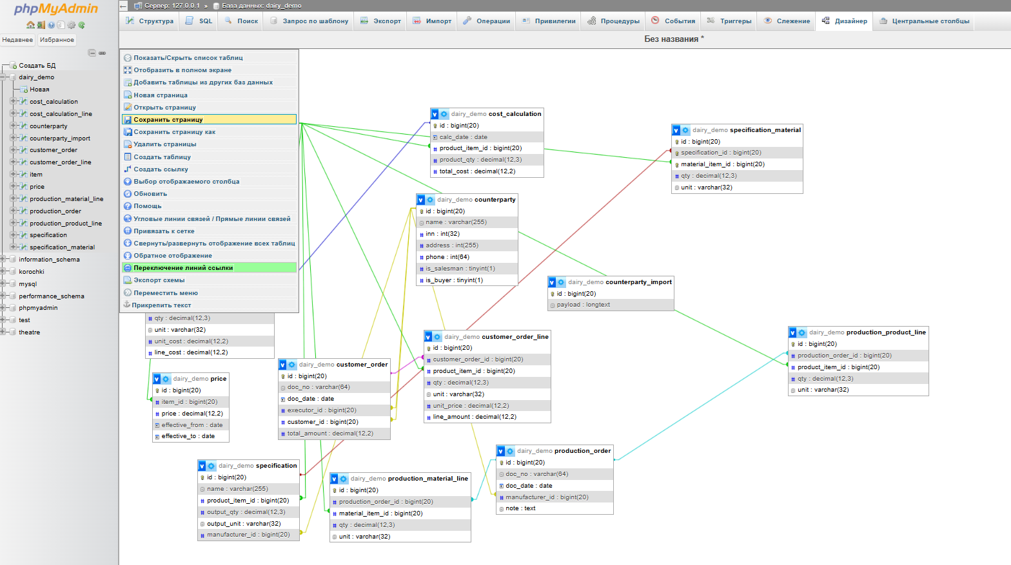1011x565 pixels.
Task: Open the Экспорт tab
Action: 381,21
